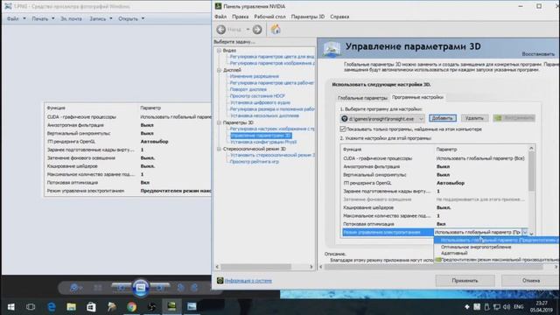Collapse the Параметры 3D tree node
This screenshot has height=315, width=560.
pyautogui.click(x=219, y=122)
